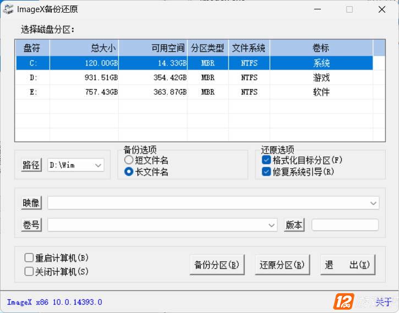The width and height of the screenshot is (399, 313).
Task: Click the version text input field
Action: click(345, 225)
